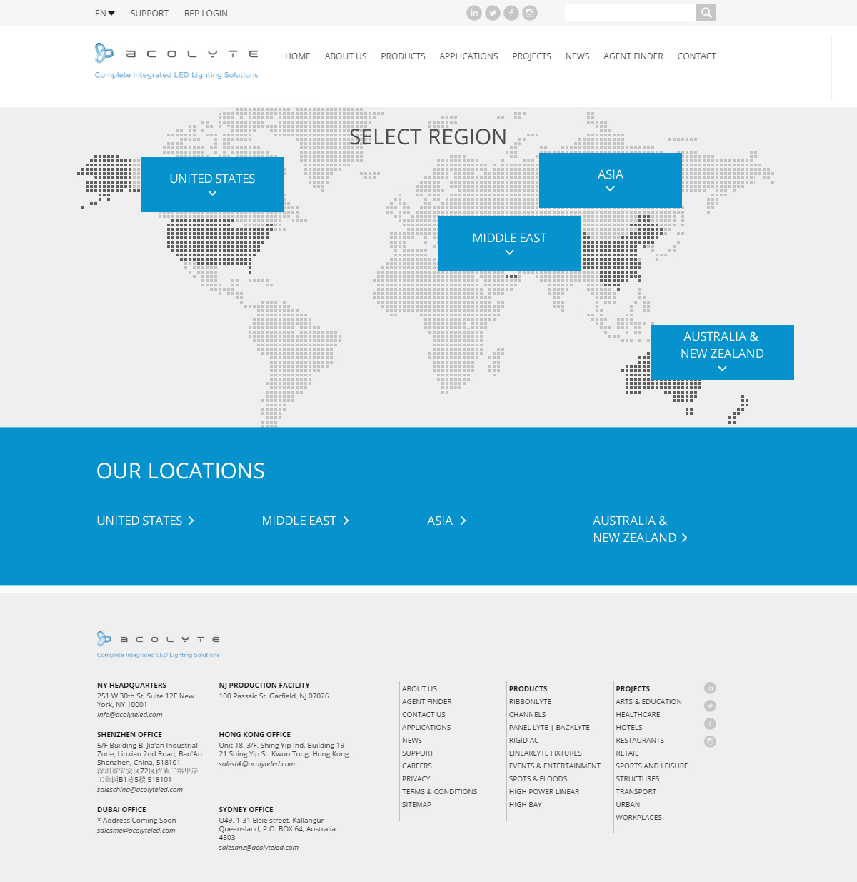Open CONTACT in main navigation
Image resolution: width=857 pixels, height=882 pixels.
(x=696, y=56)
